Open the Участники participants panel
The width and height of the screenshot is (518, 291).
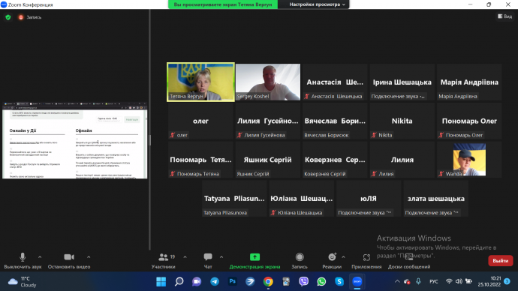pos(164,261)
